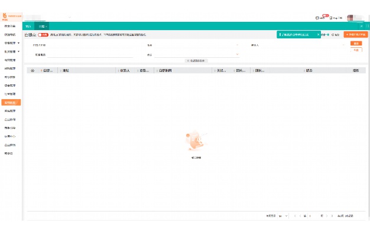
Task: Open the messages icon with red badge
Action: pos(317,18)
